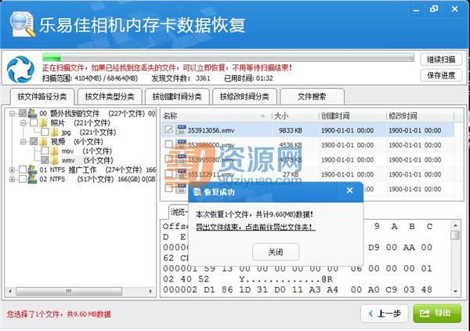Minimize the application window
This screenshot has width=470, height=331.
(416, 9)
